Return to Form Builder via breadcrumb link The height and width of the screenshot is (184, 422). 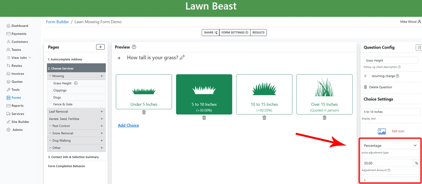point(57,22)
